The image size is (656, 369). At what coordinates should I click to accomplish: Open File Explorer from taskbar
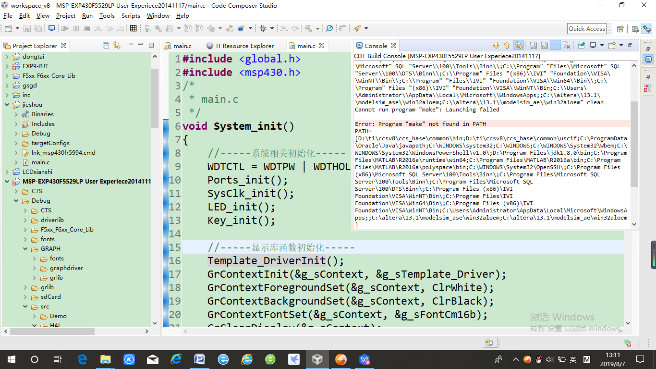click(105, 359)
